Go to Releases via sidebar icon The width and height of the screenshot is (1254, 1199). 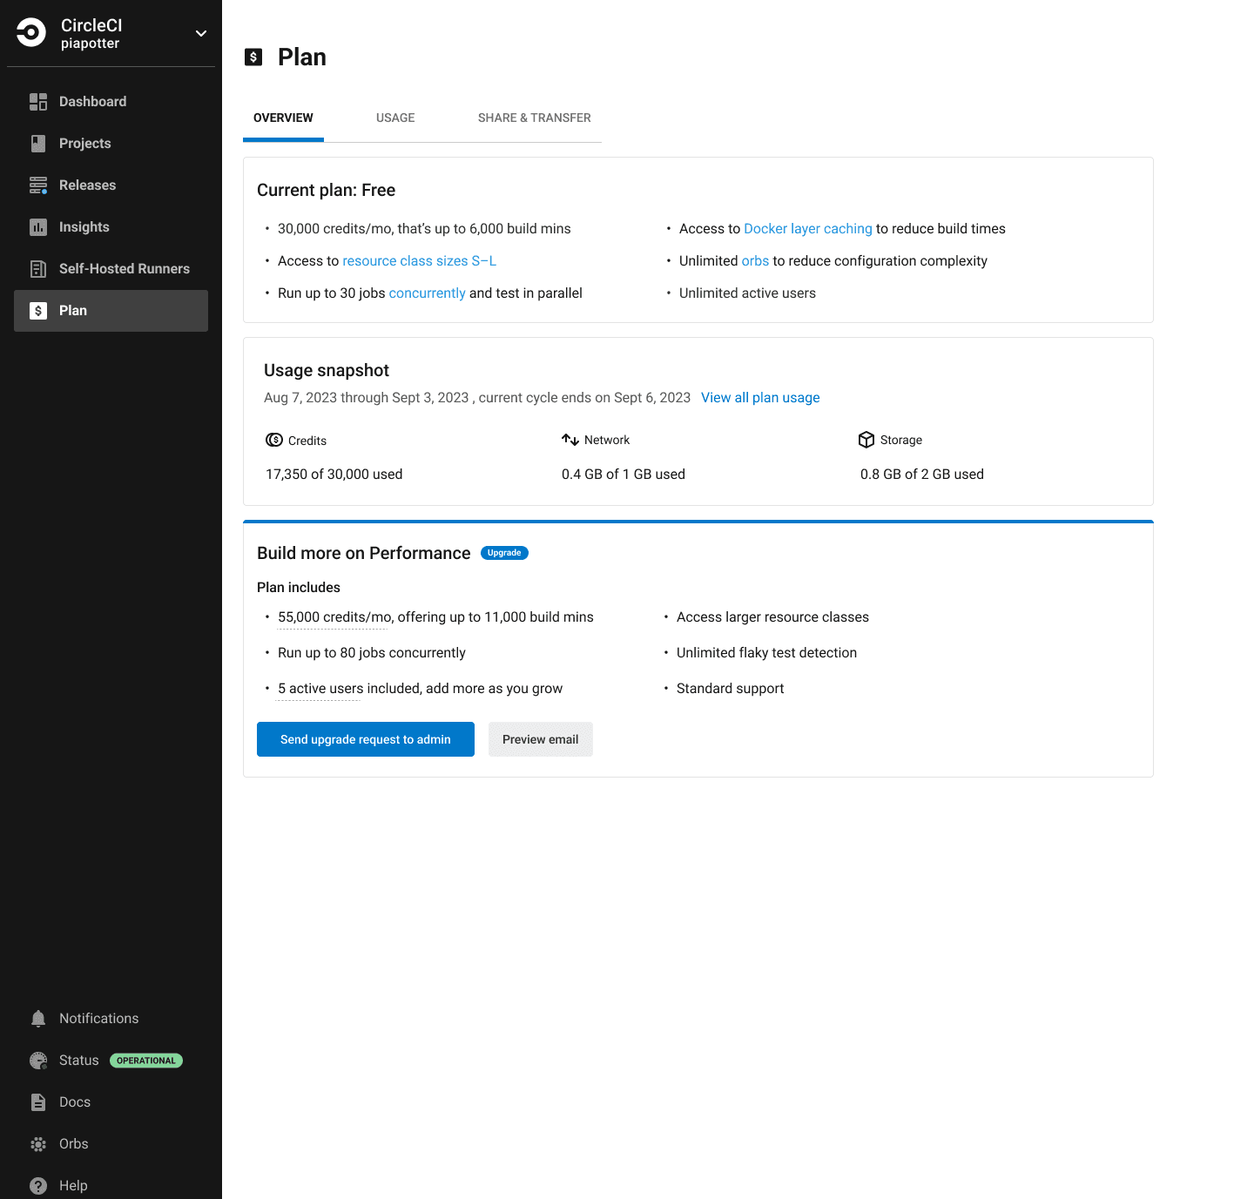38,185
